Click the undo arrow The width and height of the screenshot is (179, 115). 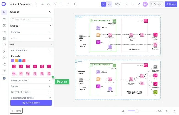click(62, 4)
